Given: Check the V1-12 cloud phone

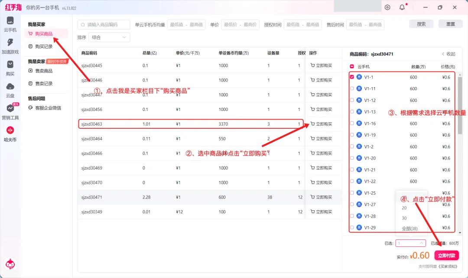Looking at the screenshot, I should click(x=352, y=100).
